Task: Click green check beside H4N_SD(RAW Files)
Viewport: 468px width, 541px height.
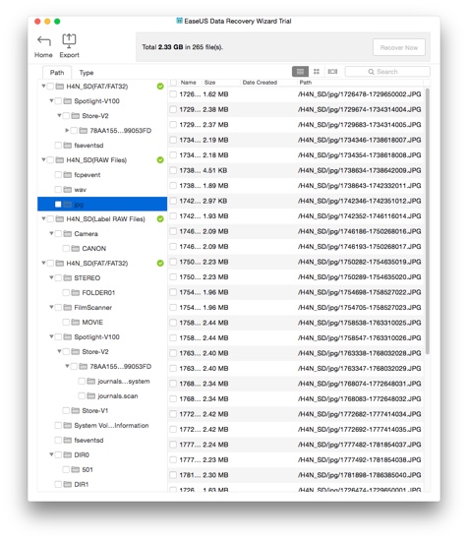Action: [160, 159]
